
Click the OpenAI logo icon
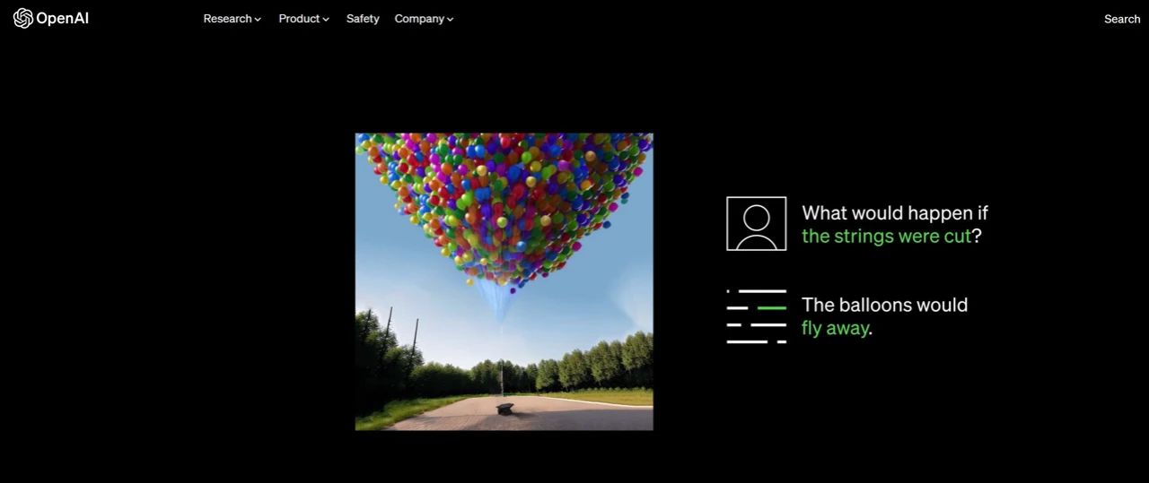click(x=23, y=18)
